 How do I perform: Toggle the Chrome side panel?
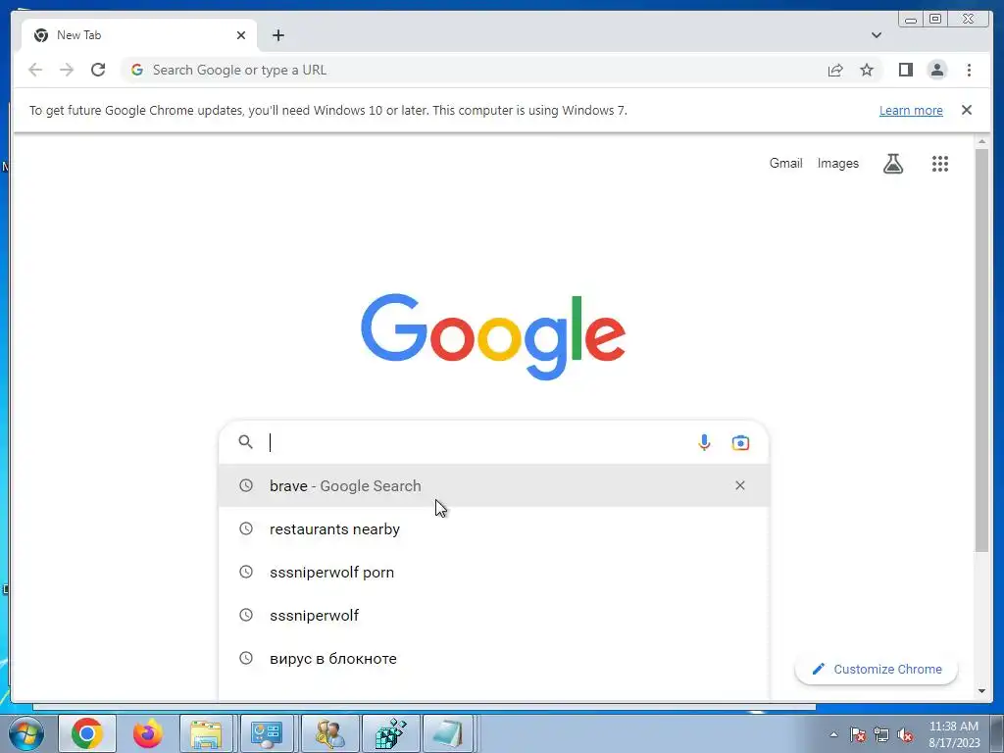click(905, 70)
